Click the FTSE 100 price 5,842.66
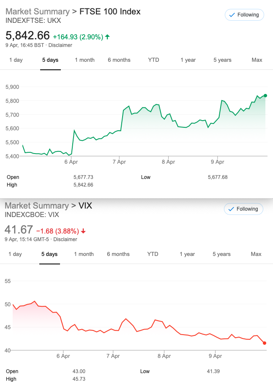273x382 pixels. click(27, 36)
